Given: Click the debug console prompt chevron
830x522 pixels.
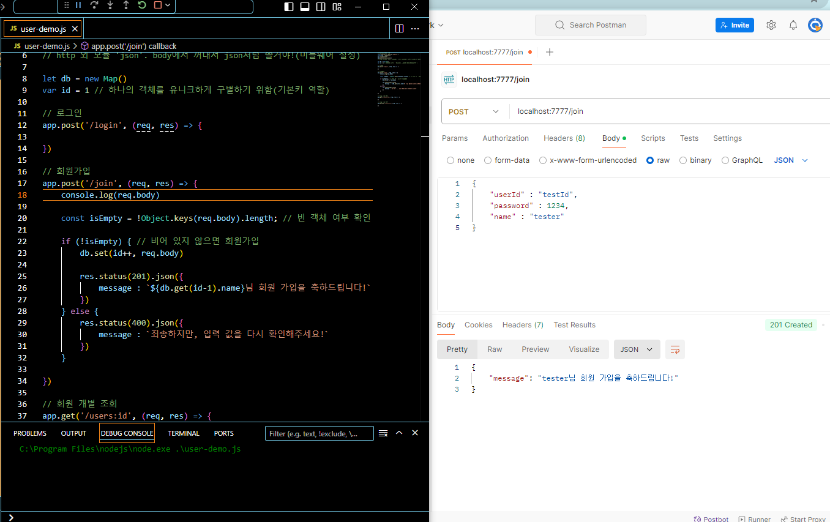Looking at the screenshot, I should point(11,517).
